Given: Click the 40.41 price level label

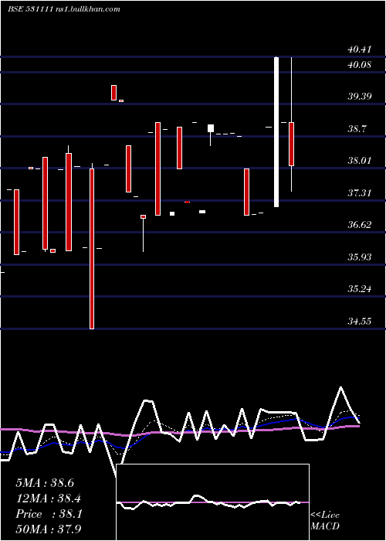Looking at the screenshot, I should coord(360,49).
